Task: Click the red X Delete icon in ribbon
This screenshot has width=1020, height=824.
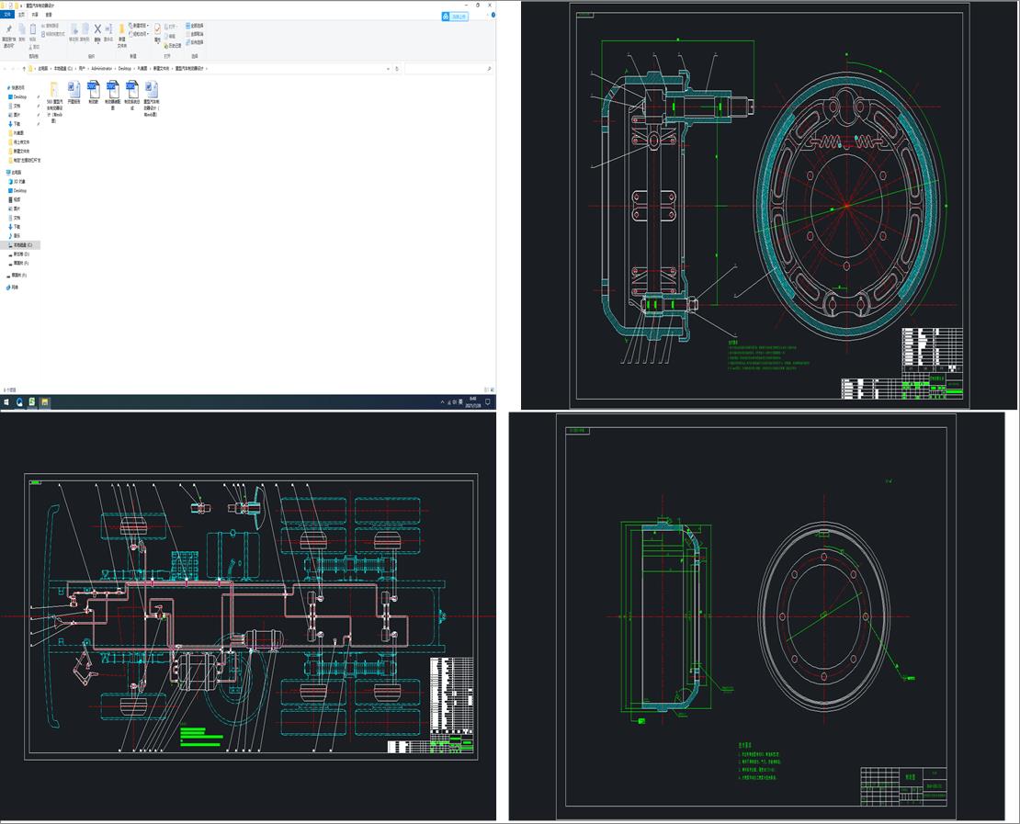Action: pyautogui.click(x=96, y=29)
